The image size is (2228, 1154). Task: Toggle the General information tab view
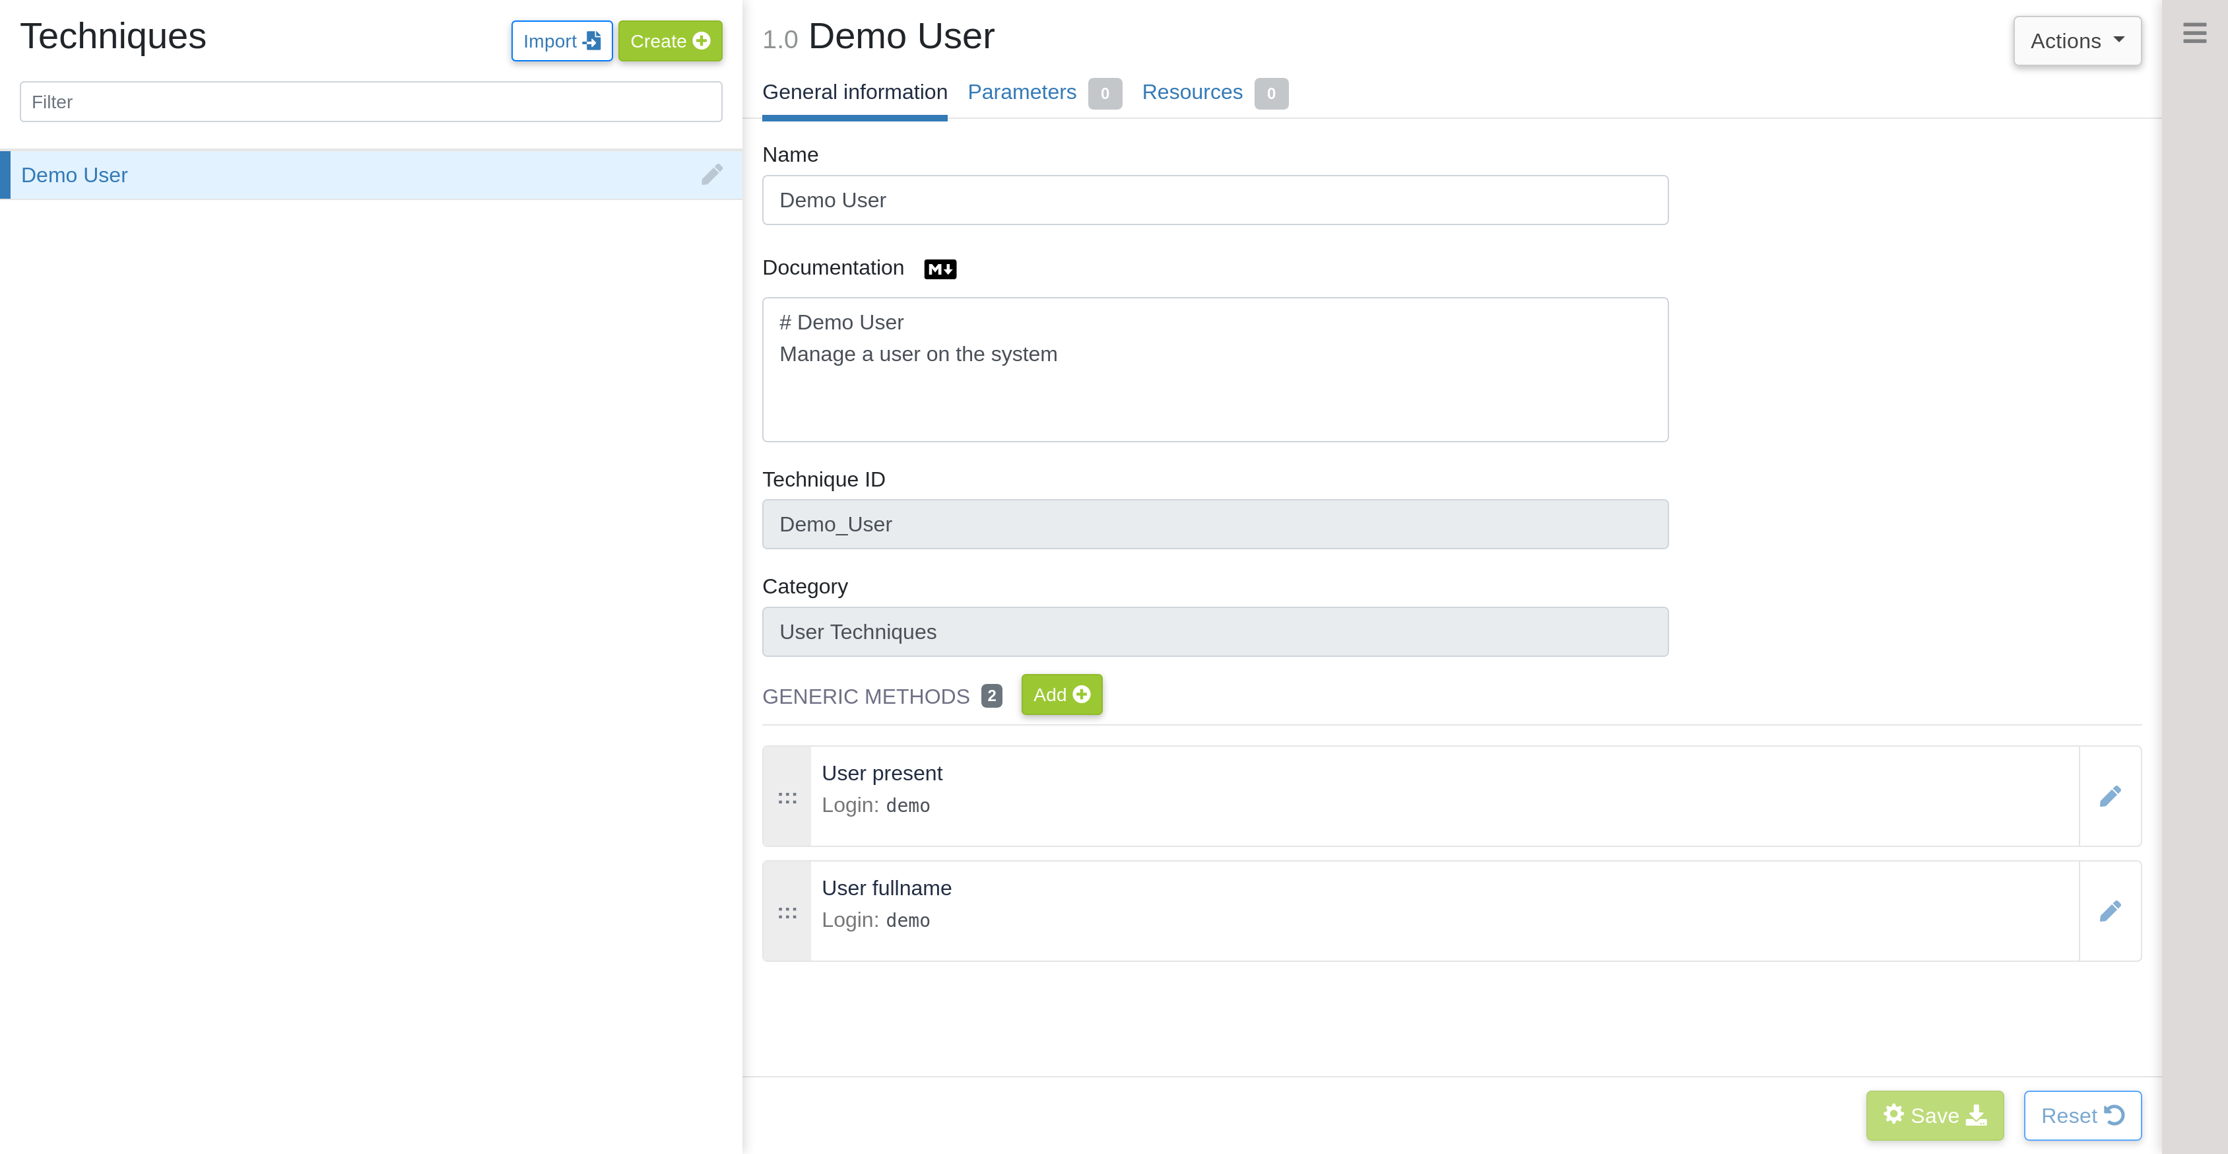(855, 92)
